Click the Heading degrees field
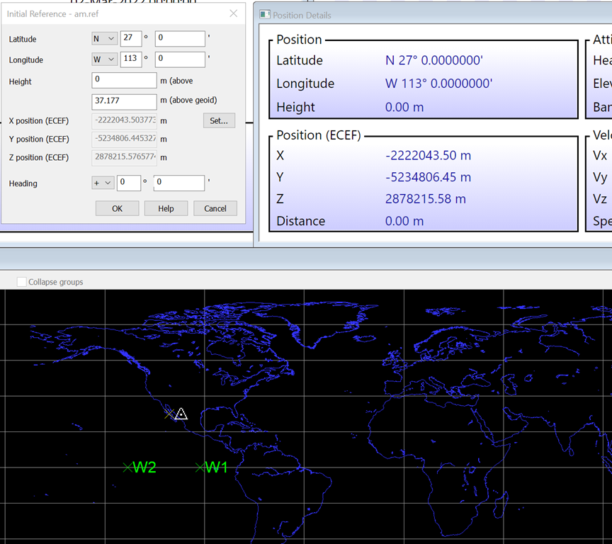This screenshot has height=544, width=612. 129,183
